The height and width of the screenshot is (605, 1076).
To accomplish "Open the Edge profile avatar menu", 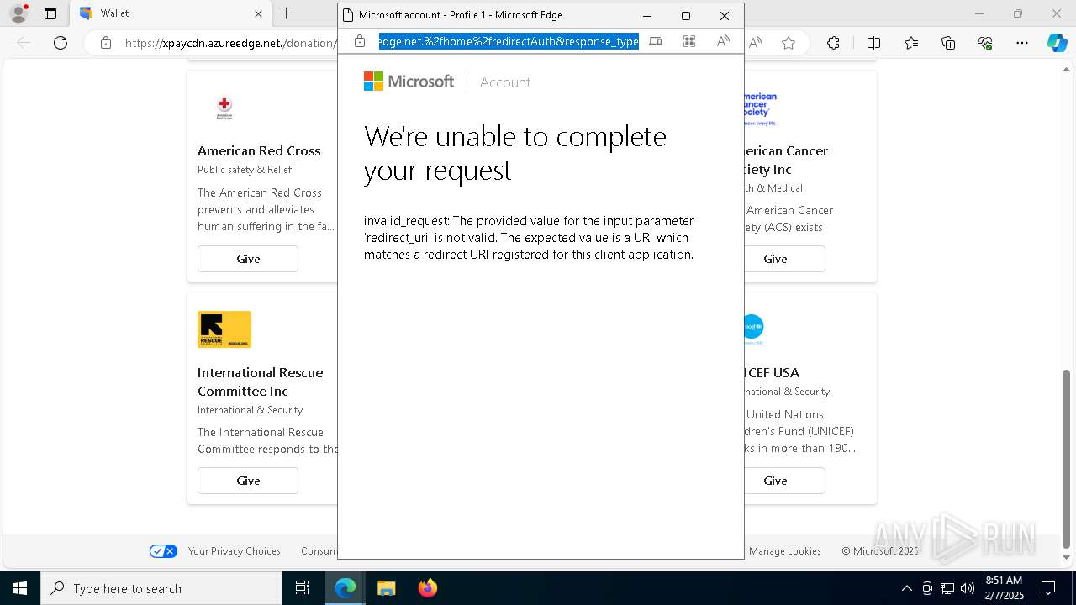I will pos(18,13).
